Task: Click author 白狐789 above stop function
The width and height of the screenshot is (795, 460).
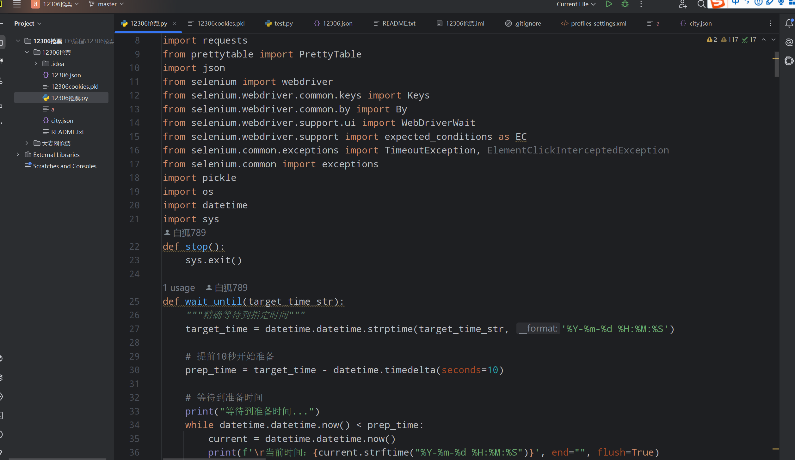Action: [x=185, y=233]
